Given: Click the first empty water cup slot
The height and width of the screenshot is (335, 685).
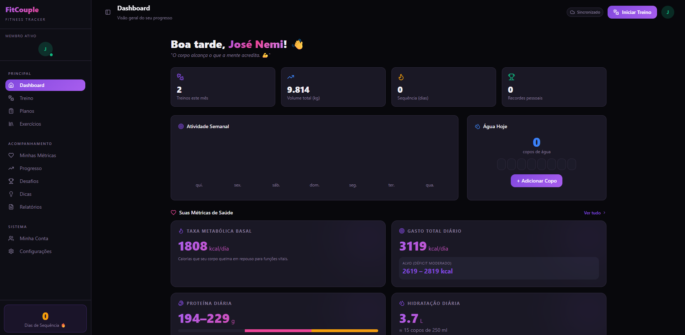Looking at the screenshot, I should coord(501,164).
